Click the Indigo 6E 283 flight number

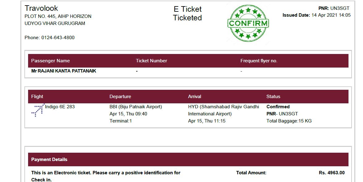[60, 107]
